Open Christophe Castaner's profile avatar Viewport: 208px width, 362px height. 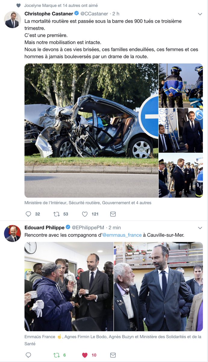(12, 20)
